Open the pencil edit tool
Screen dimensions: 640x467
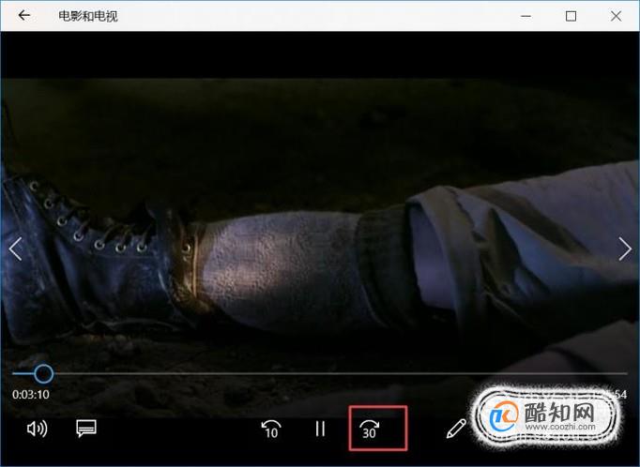point(456,429)
